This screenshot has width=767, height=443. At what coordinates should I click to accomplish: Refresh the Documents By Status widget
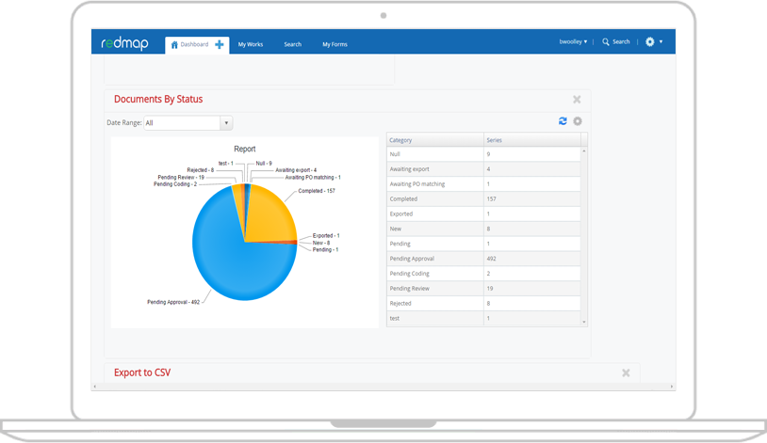(563, 121)
